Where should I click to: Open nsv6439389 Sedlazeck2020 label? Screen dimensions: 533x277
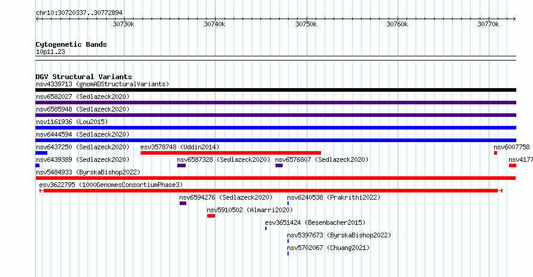tap(83, 159)
